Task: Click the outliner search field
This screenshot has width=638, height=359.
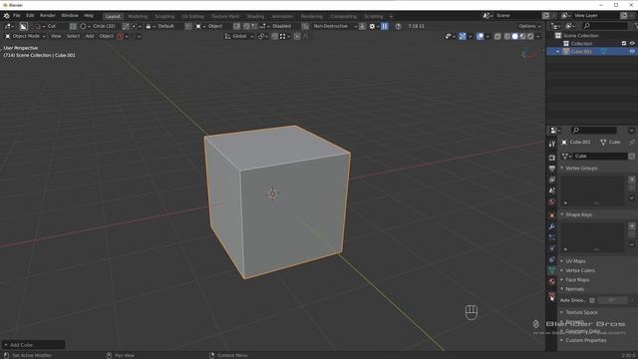Action: click(x=605, y=26)
